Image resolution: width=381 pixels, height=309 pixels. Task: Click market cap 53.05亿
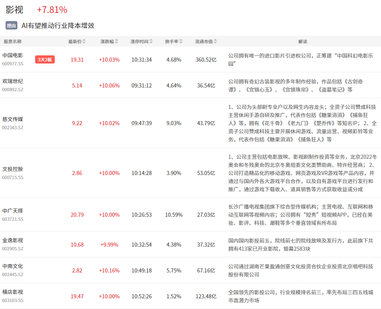coord(206,173)
